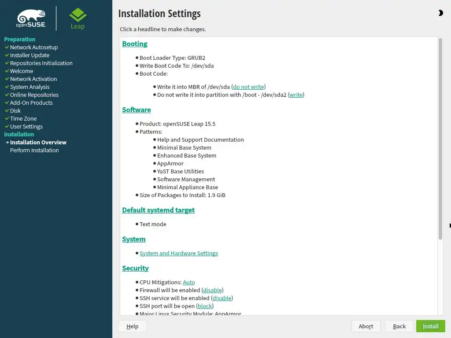Screen dimensions: 451x338
Task: Click 'Boot Loader Type: GRUB2' text
Action: coord(172,58)
